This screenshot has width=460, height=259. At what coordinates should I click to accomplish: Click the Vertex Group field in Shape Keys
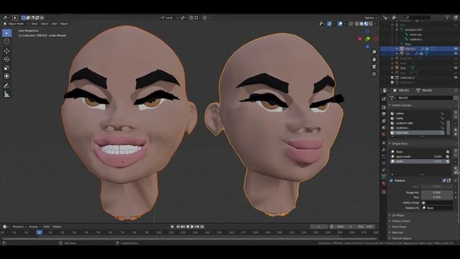point(437,203)
